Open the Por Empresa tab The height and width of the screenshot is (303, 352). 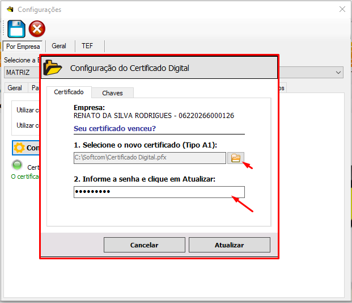pyautogui.click(x=23, y=46)
